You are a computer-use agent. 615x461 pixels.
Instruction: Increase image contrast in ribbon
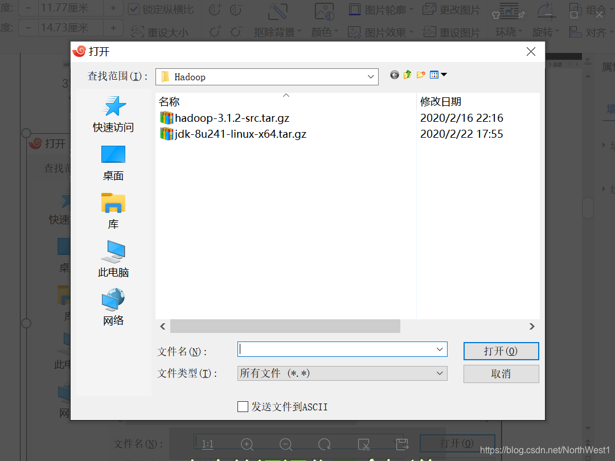[215, 10]
